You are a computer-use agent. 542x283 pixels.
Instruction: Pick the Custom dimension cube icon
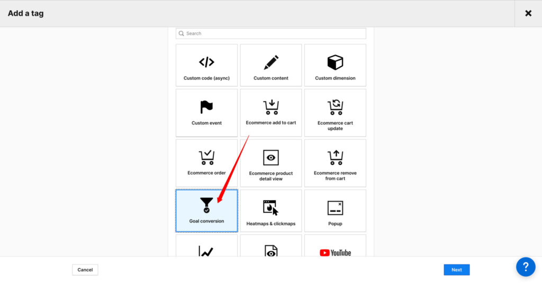click(335, 63)
